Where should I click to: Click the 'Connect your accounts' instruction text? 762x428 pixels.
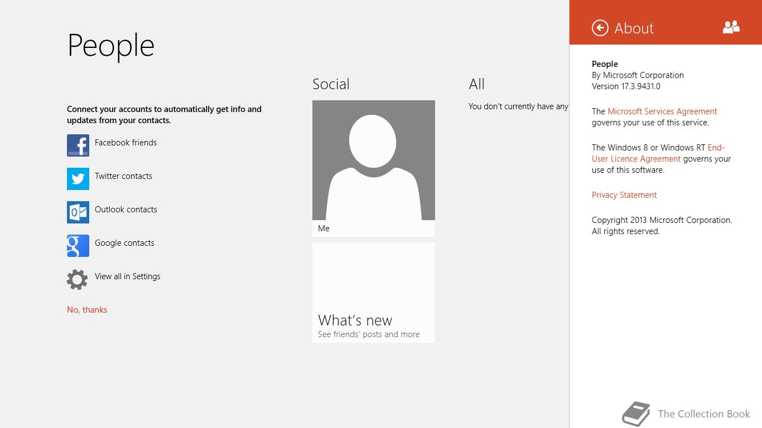[164, 115]
